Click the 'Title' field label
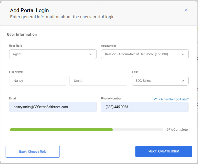Screen dimensions: 198x164 pyautogui.click(x=135, y=72)
